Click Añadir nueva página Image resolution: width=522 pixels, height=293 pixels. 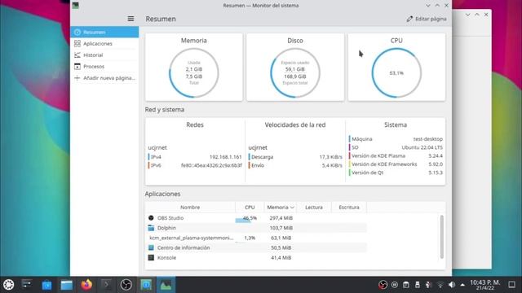(104, 78)
